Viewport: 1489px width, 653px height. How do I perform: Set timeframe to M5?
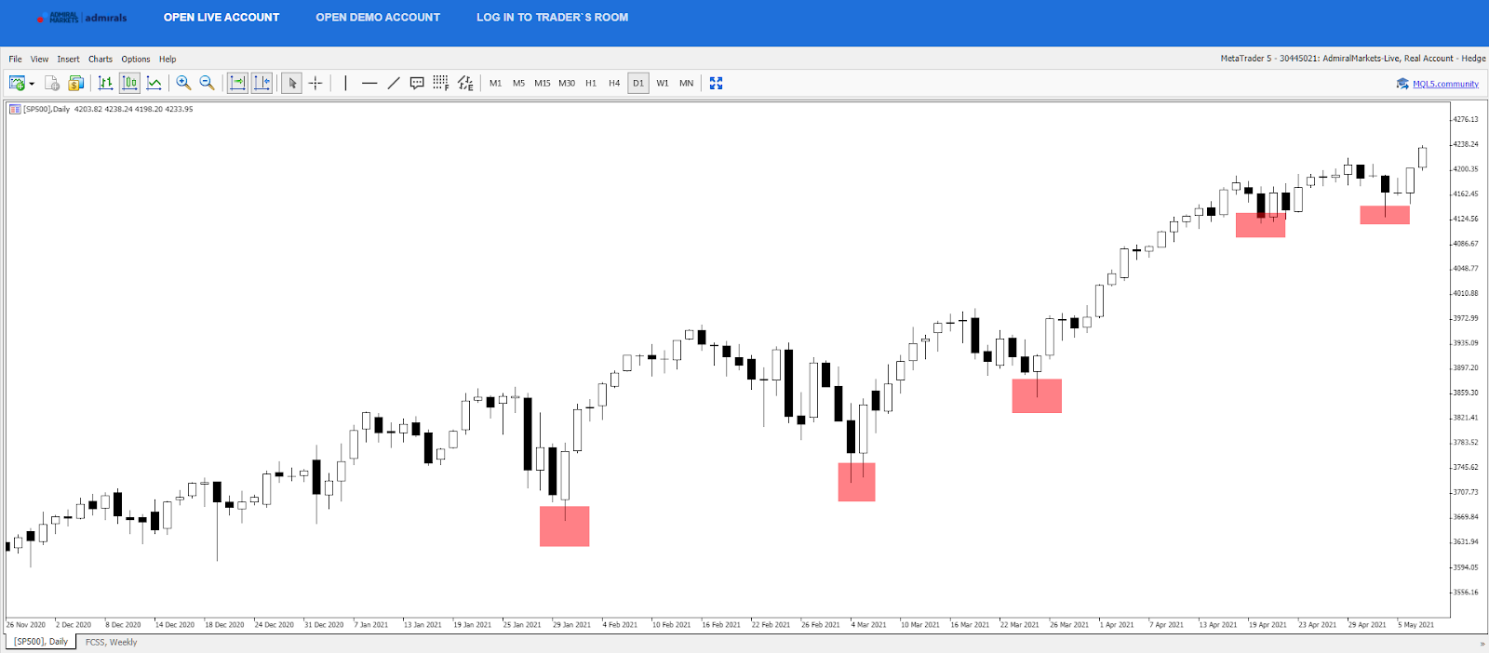pos(518,83)
